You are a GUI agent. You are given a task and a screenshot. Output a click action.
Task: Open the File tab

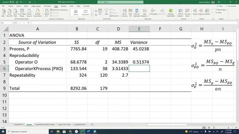[x=3, y=6]
